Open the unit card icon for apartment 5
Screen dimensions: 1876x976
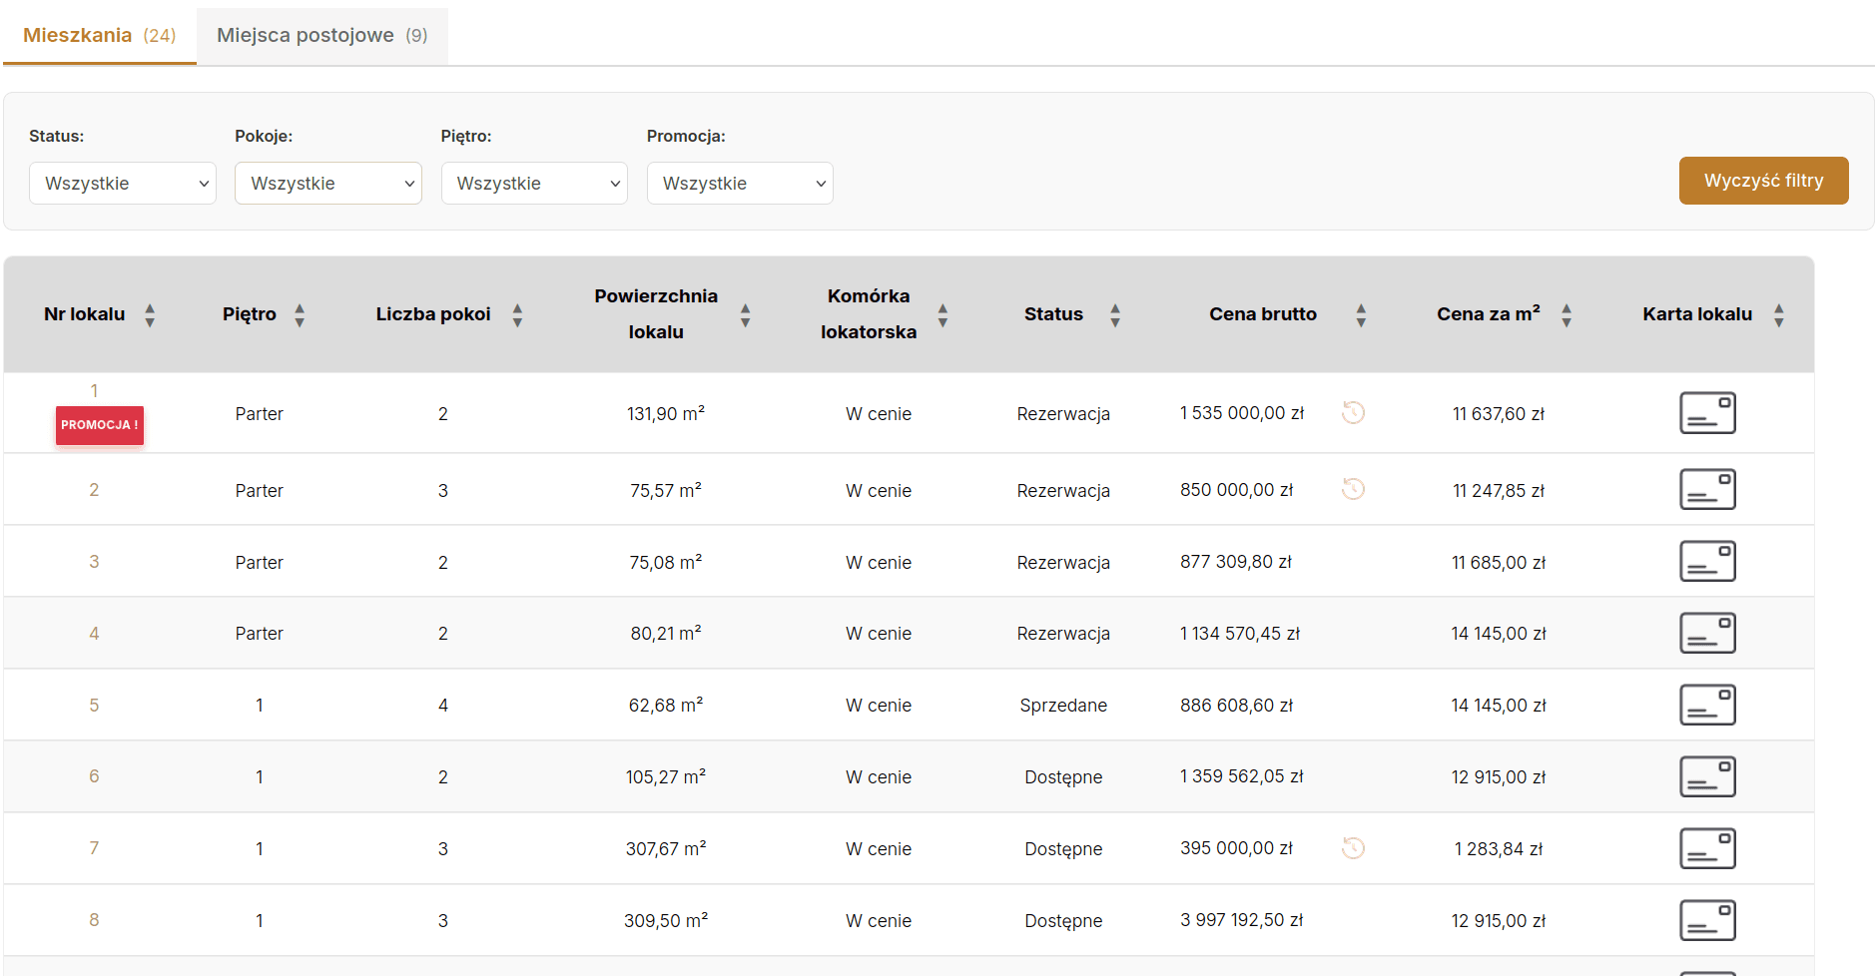[1706, 706]
